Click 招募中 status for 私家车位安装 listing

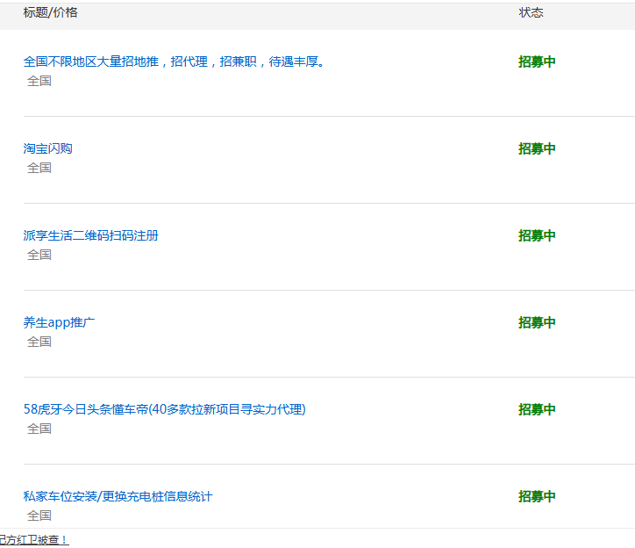[x=537, y=496]
